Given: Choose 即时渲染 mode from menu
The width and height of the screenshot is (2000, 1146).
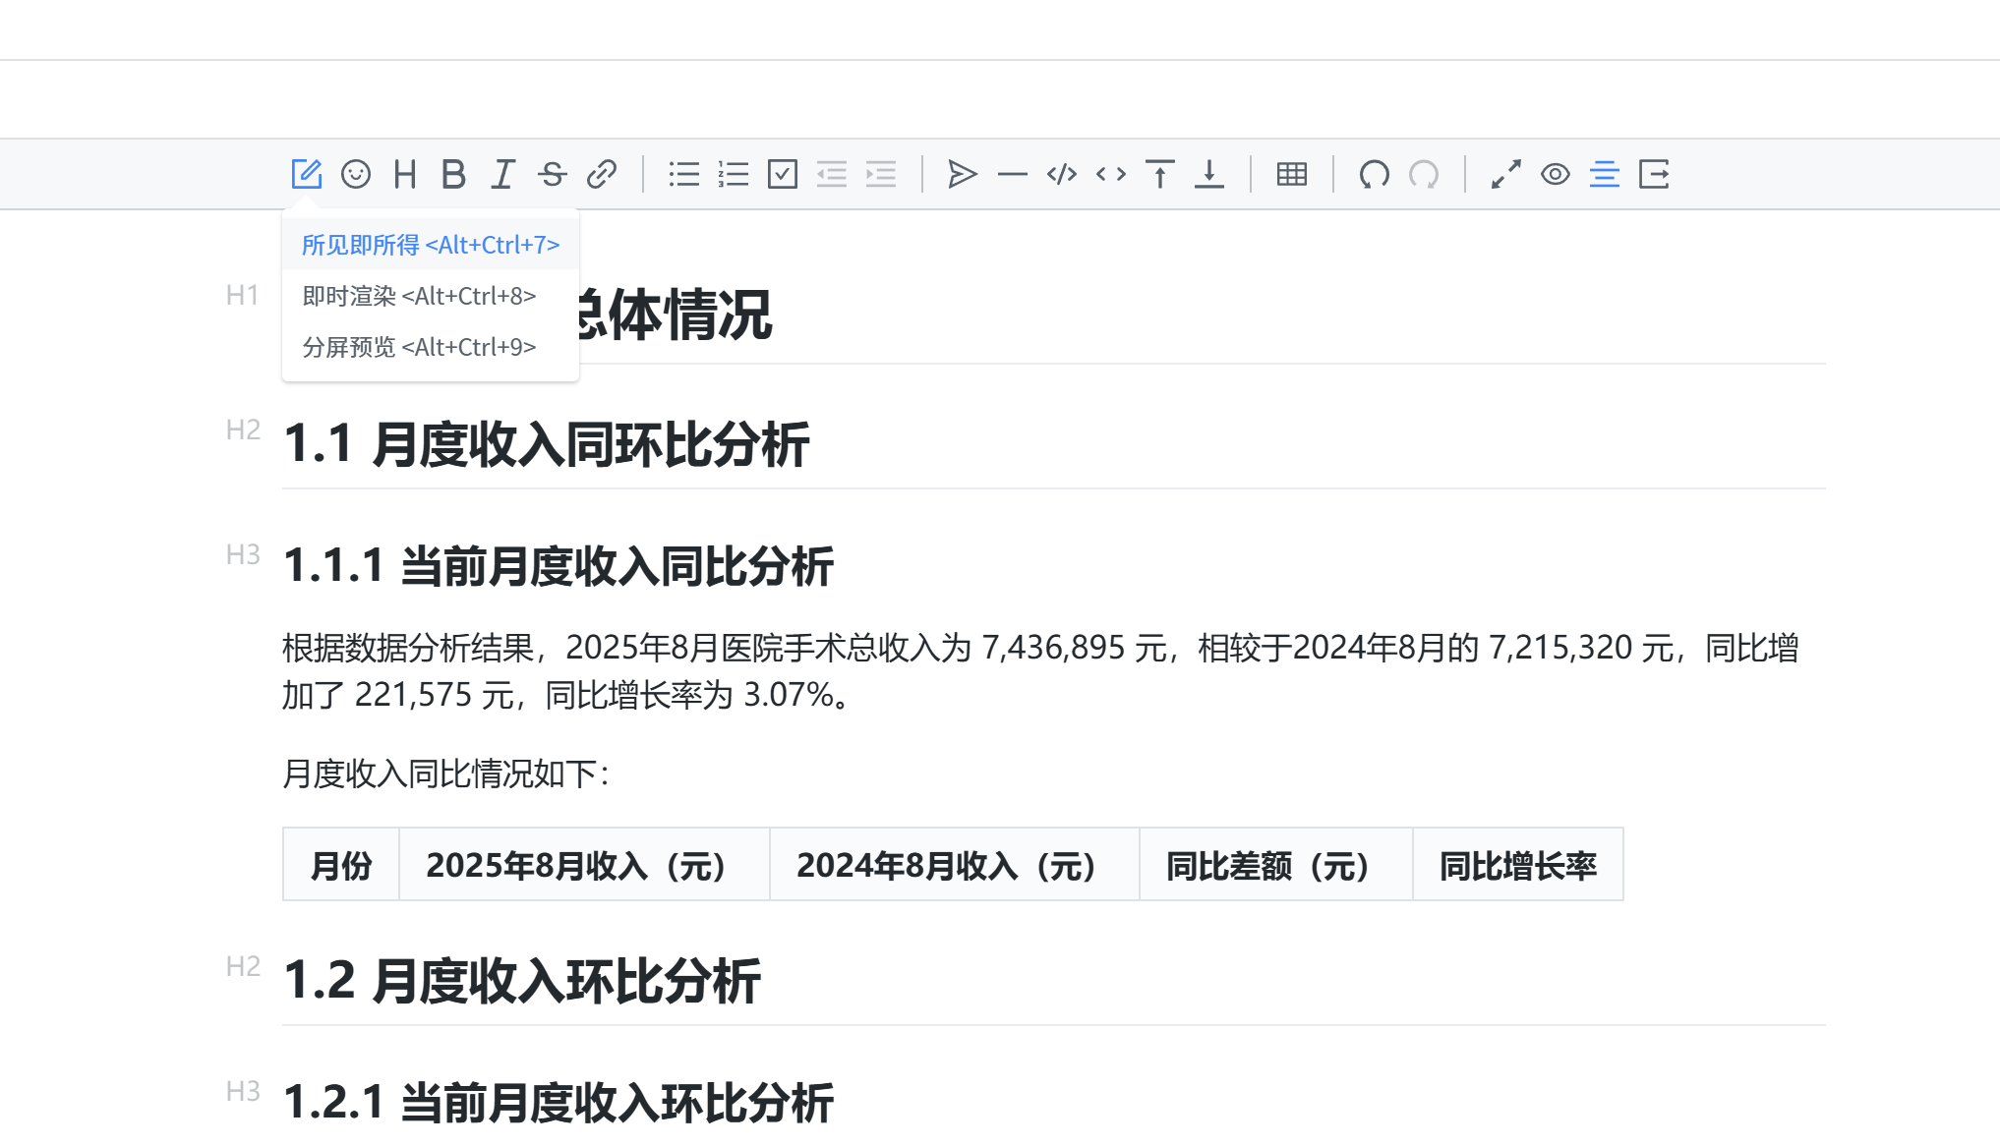Looking at the screenshot, I should tap(419, 296).
